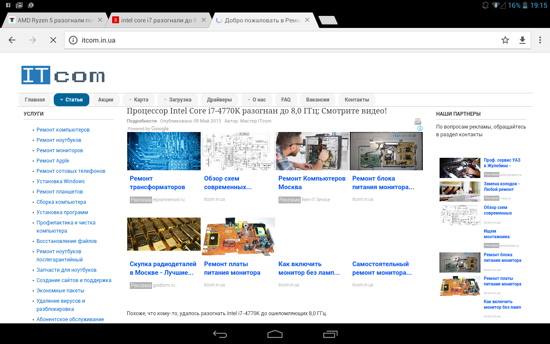Open the Ремонт компьютеров service link
Screen dimensions: 550x344
[x=63, y=130]
